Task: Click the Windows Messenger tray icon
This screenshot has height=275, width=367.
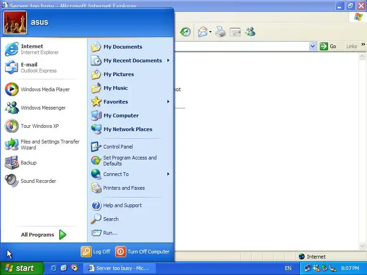Action: pyautogui.click(x=316, y=268)
